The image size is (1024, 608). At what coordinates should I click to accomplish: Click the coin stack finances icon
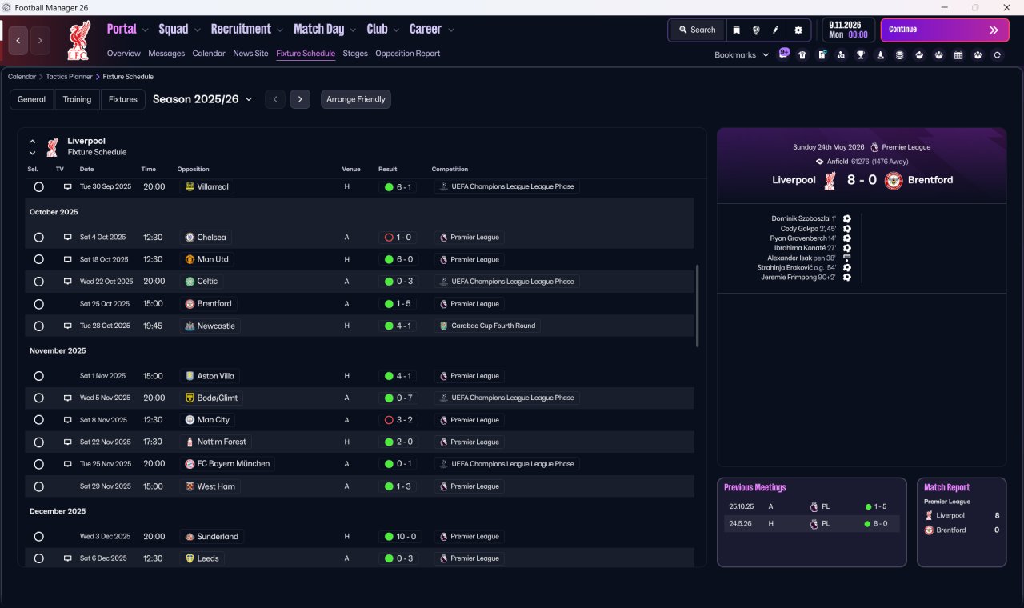(899, 55)
